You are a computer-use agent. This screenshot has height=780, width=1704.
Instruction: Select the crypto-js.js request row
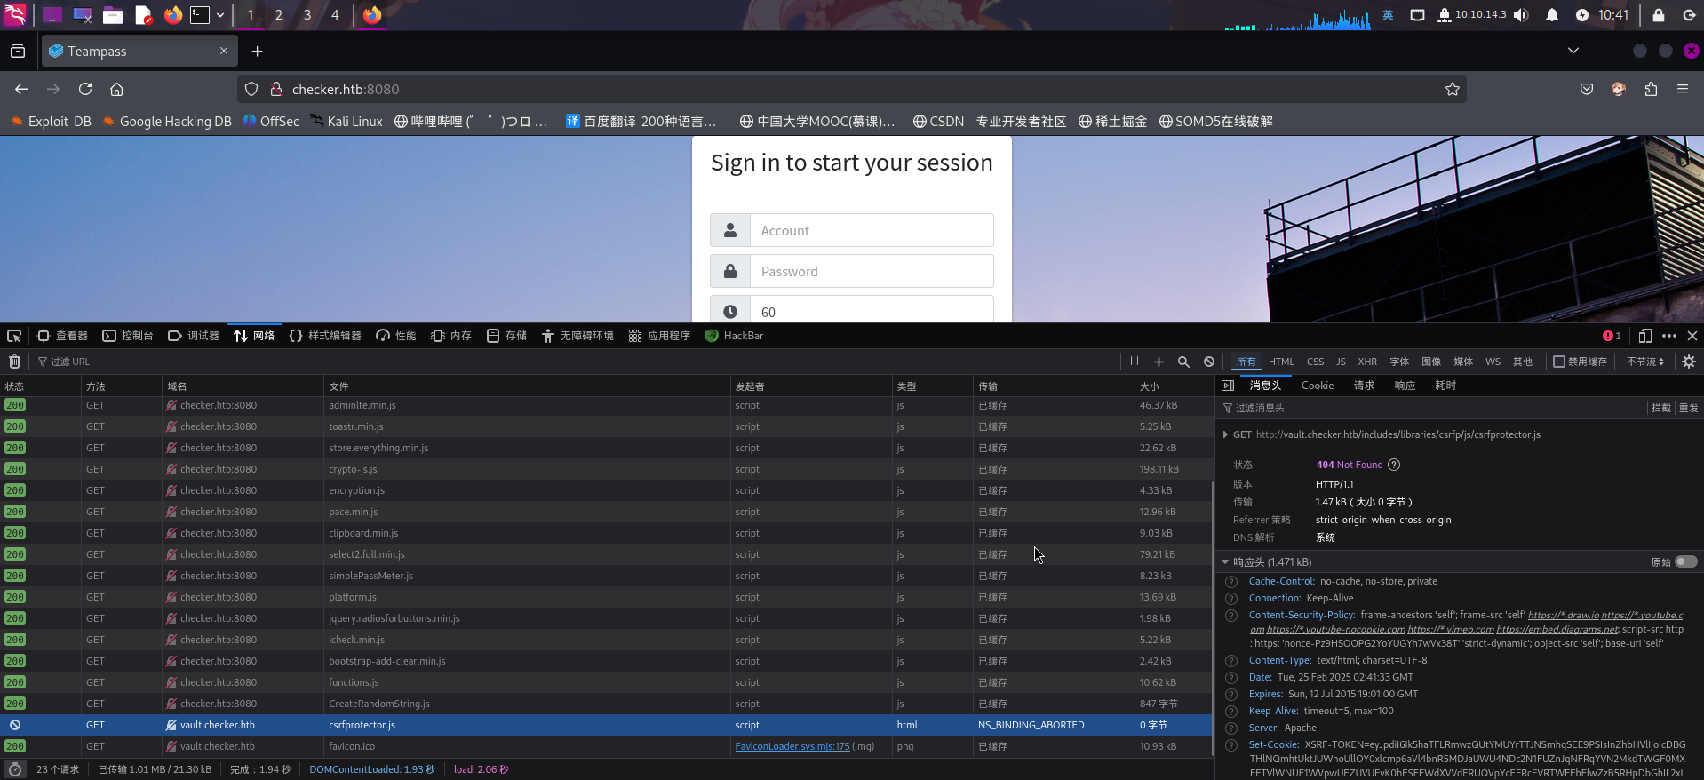[606, 469]
